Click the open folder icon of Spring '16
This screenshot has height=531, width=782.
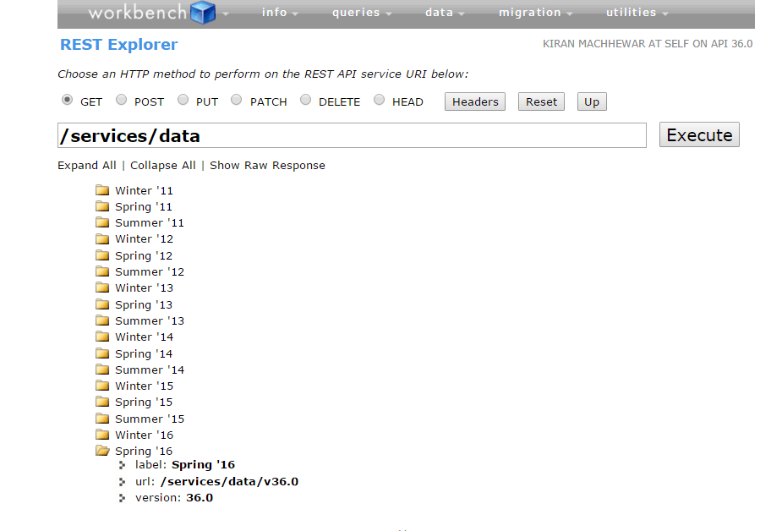102,451
